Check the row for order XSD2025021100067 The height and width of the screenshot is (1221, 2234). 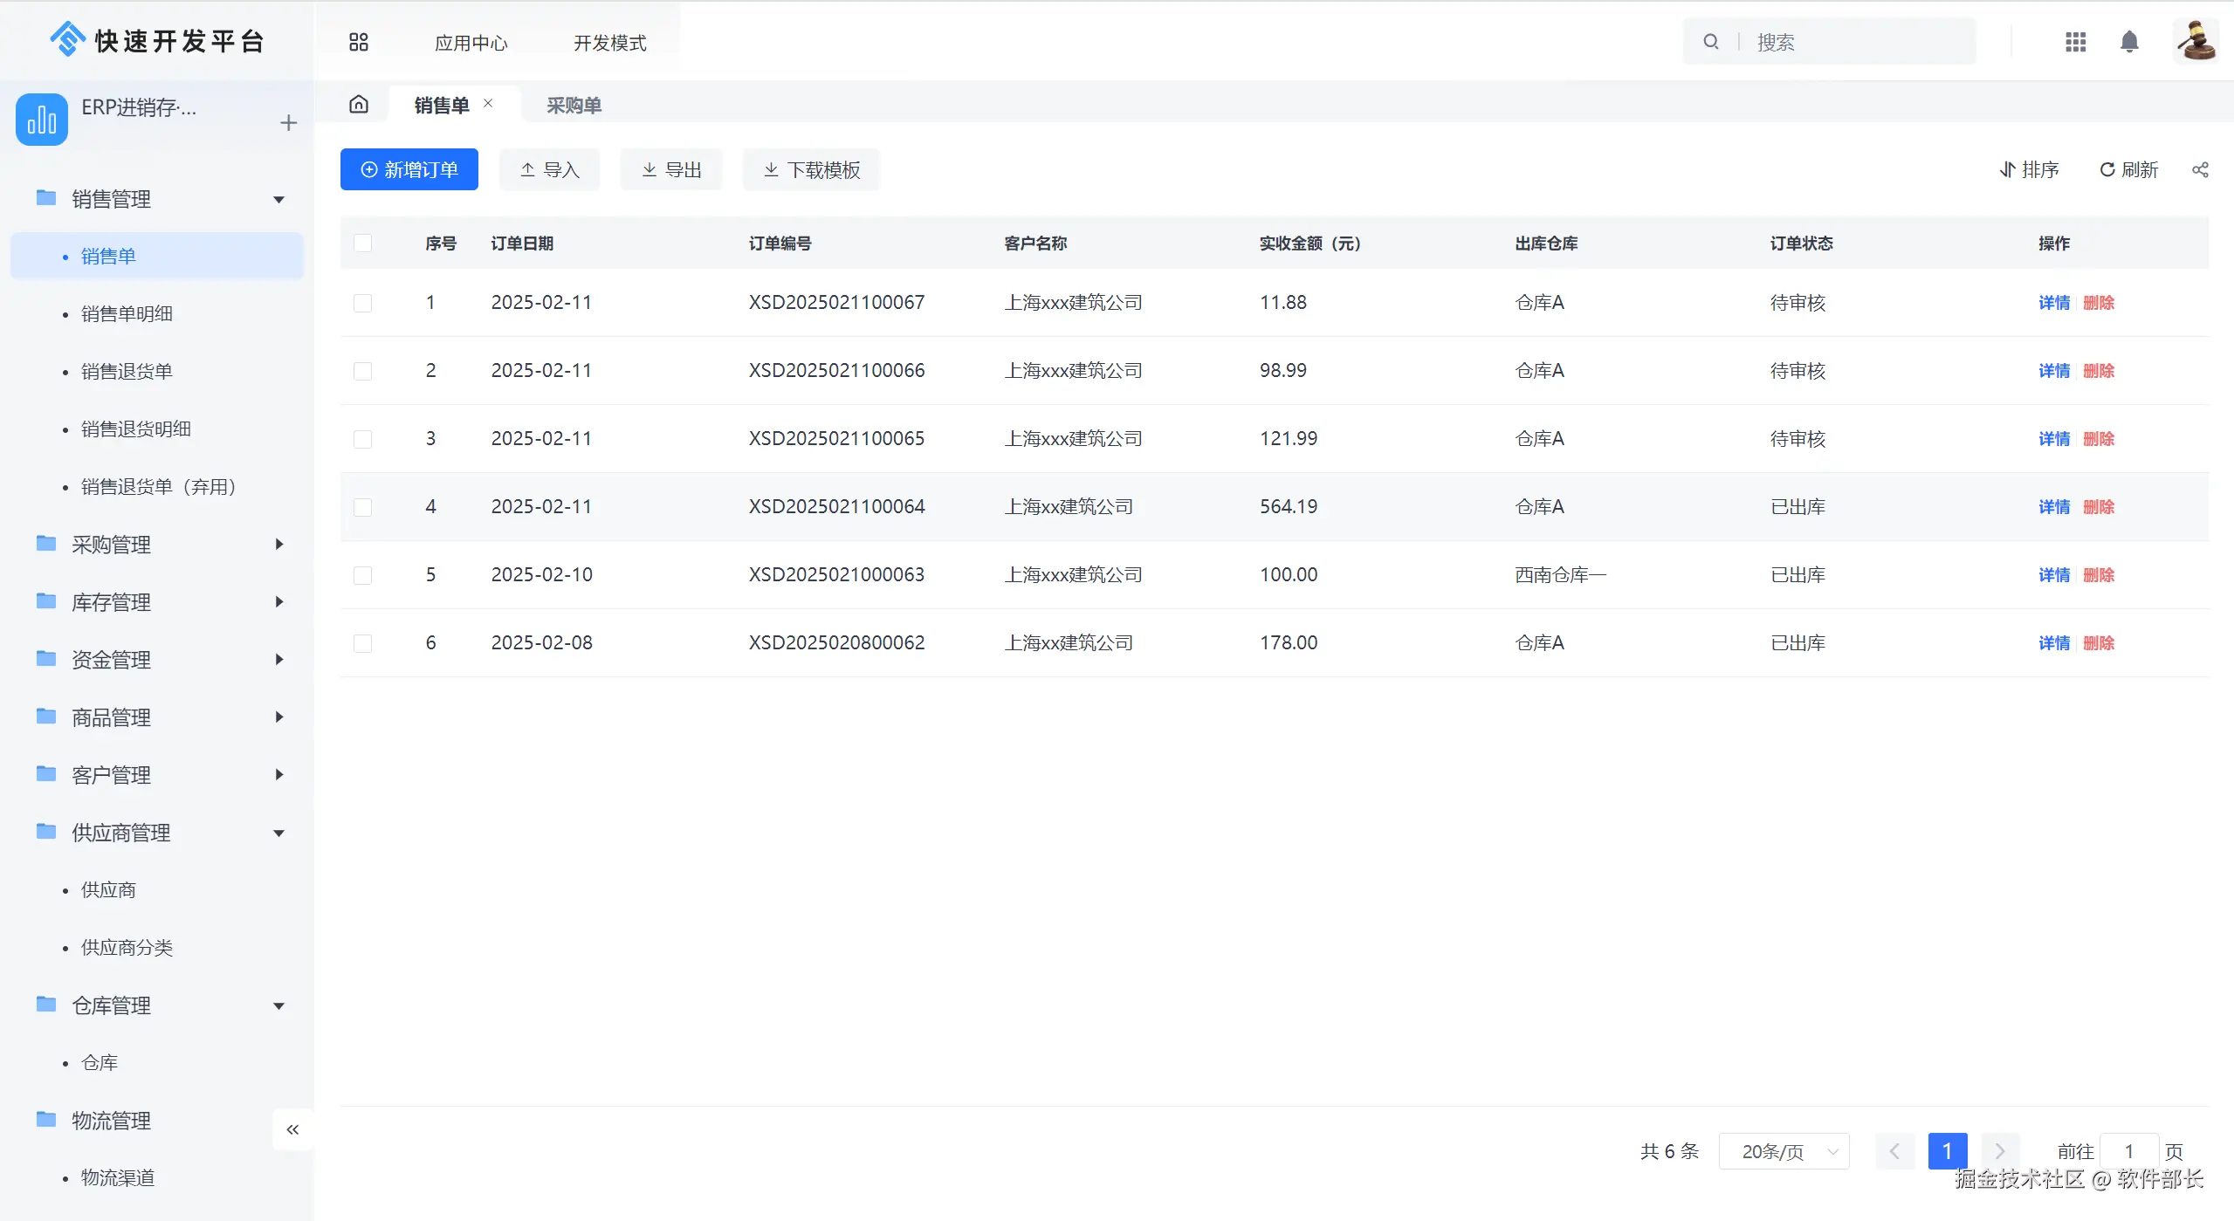[363, 303]
